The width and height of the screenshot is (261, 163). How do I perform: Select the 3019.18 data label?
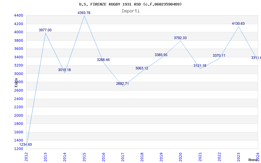click(x=64, y=70)
